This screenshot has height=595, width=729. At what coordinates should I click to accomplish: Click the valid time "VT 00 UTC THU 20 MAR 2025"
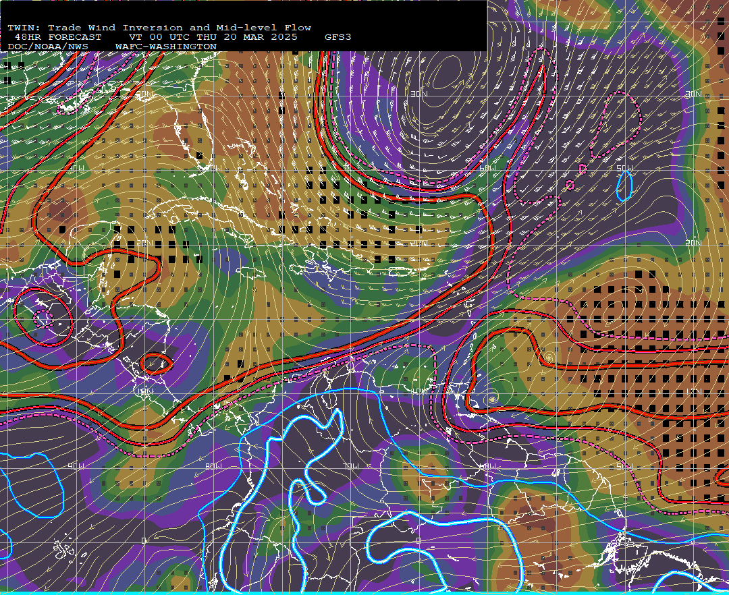[x=213, y=37]
